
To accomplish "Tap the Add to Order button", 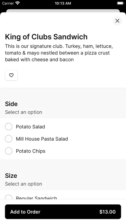I will [x=63, y=212].
